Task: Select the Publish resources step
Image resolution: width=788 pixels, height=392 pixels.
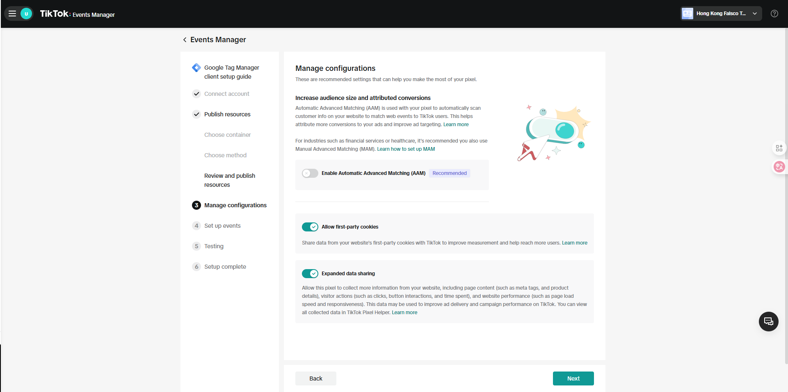Action: pyautogui.click(x=227, y=114)
